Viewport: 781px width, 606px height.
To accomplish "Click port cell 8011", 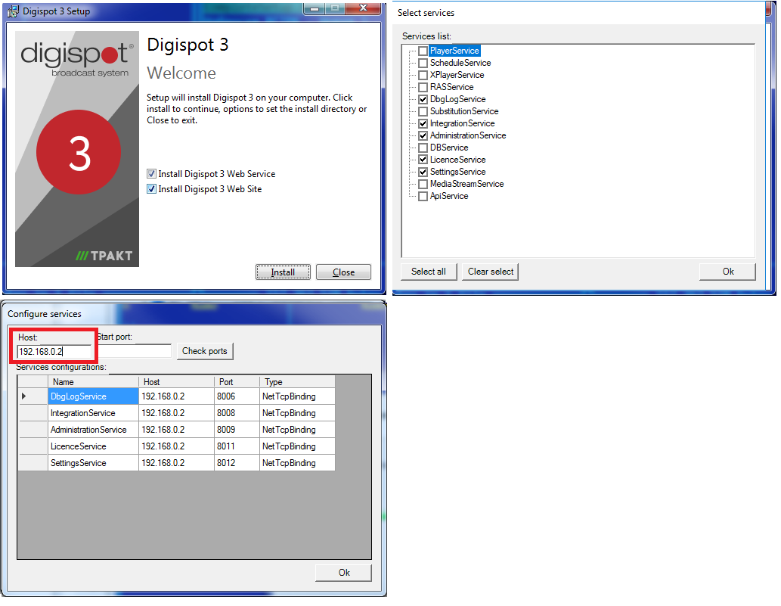I will 237,446.
